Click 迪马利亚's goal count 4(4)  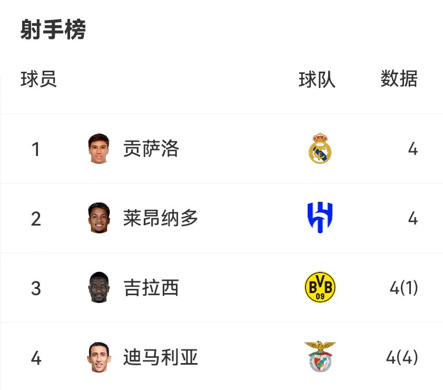[402, 358]
